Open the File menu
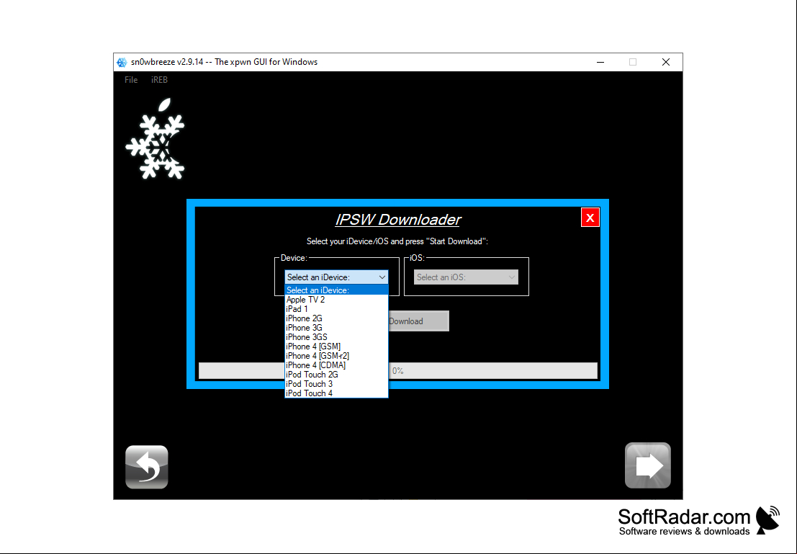797x554 pixels. tap(131, 80)
